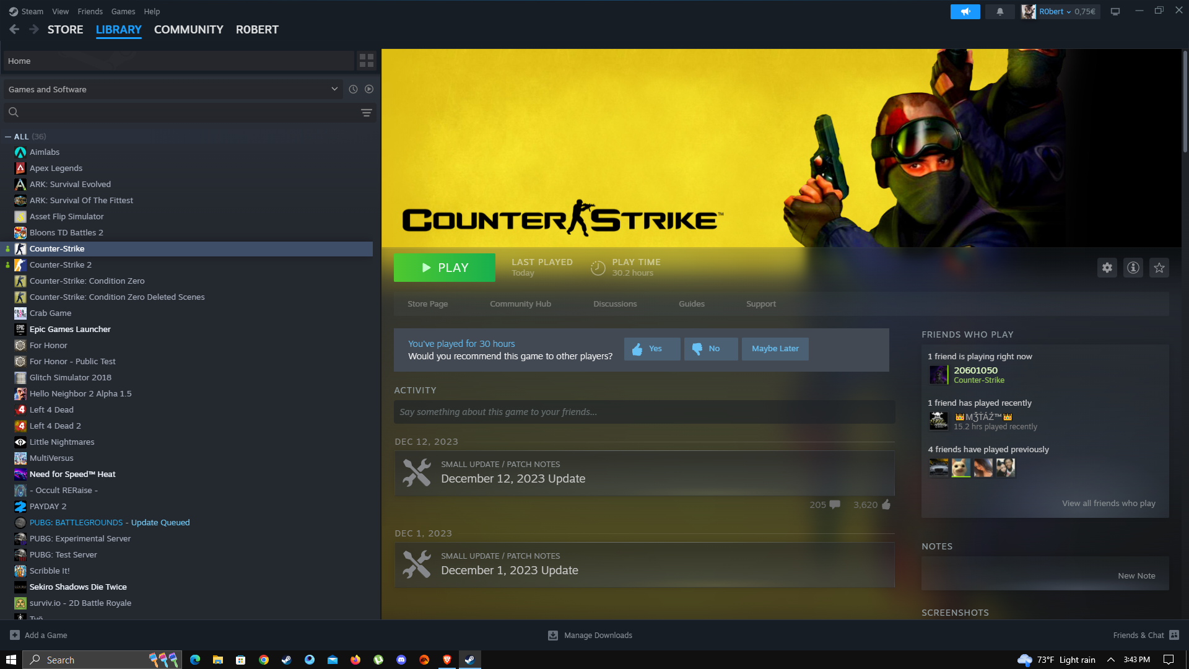
Task: Click the announcements megaphone icon
Action: click(965, 12)
